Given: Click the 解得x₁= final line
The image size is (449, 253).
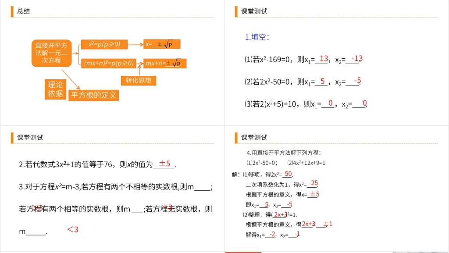Looking at the screenshot, I should (273, 235).
